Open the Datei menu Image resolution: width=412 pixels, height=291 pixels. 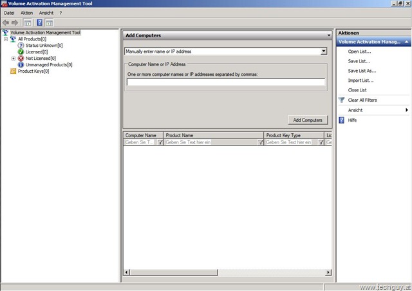click(9, 13)
